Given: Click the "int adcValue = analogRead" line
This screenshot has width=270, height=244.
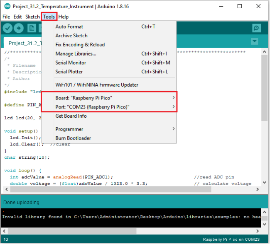Looking at the screenshot, I should (x=61, y=177).
